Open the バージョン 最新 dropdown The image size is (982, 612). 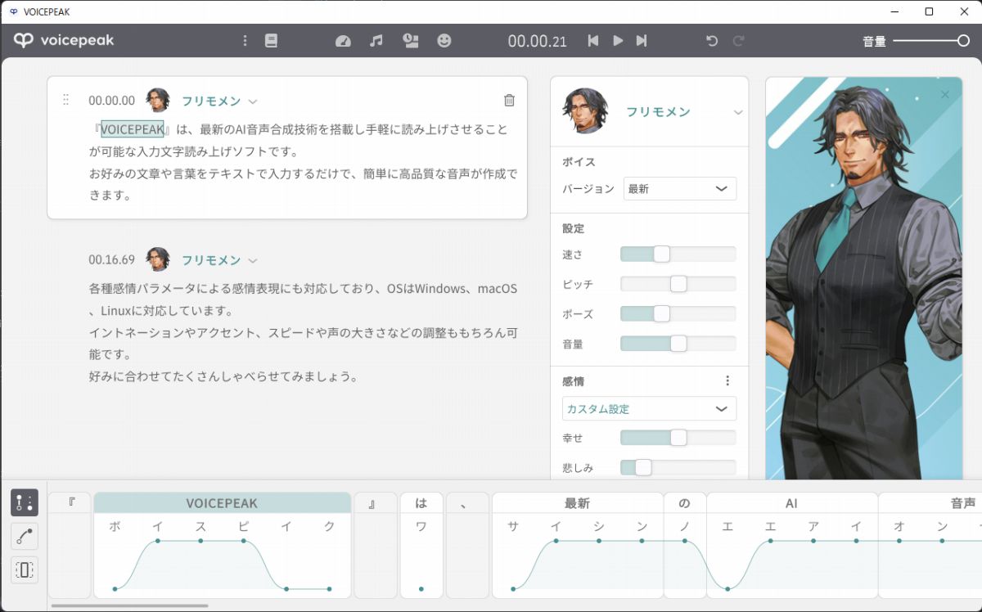pos(679,189)
